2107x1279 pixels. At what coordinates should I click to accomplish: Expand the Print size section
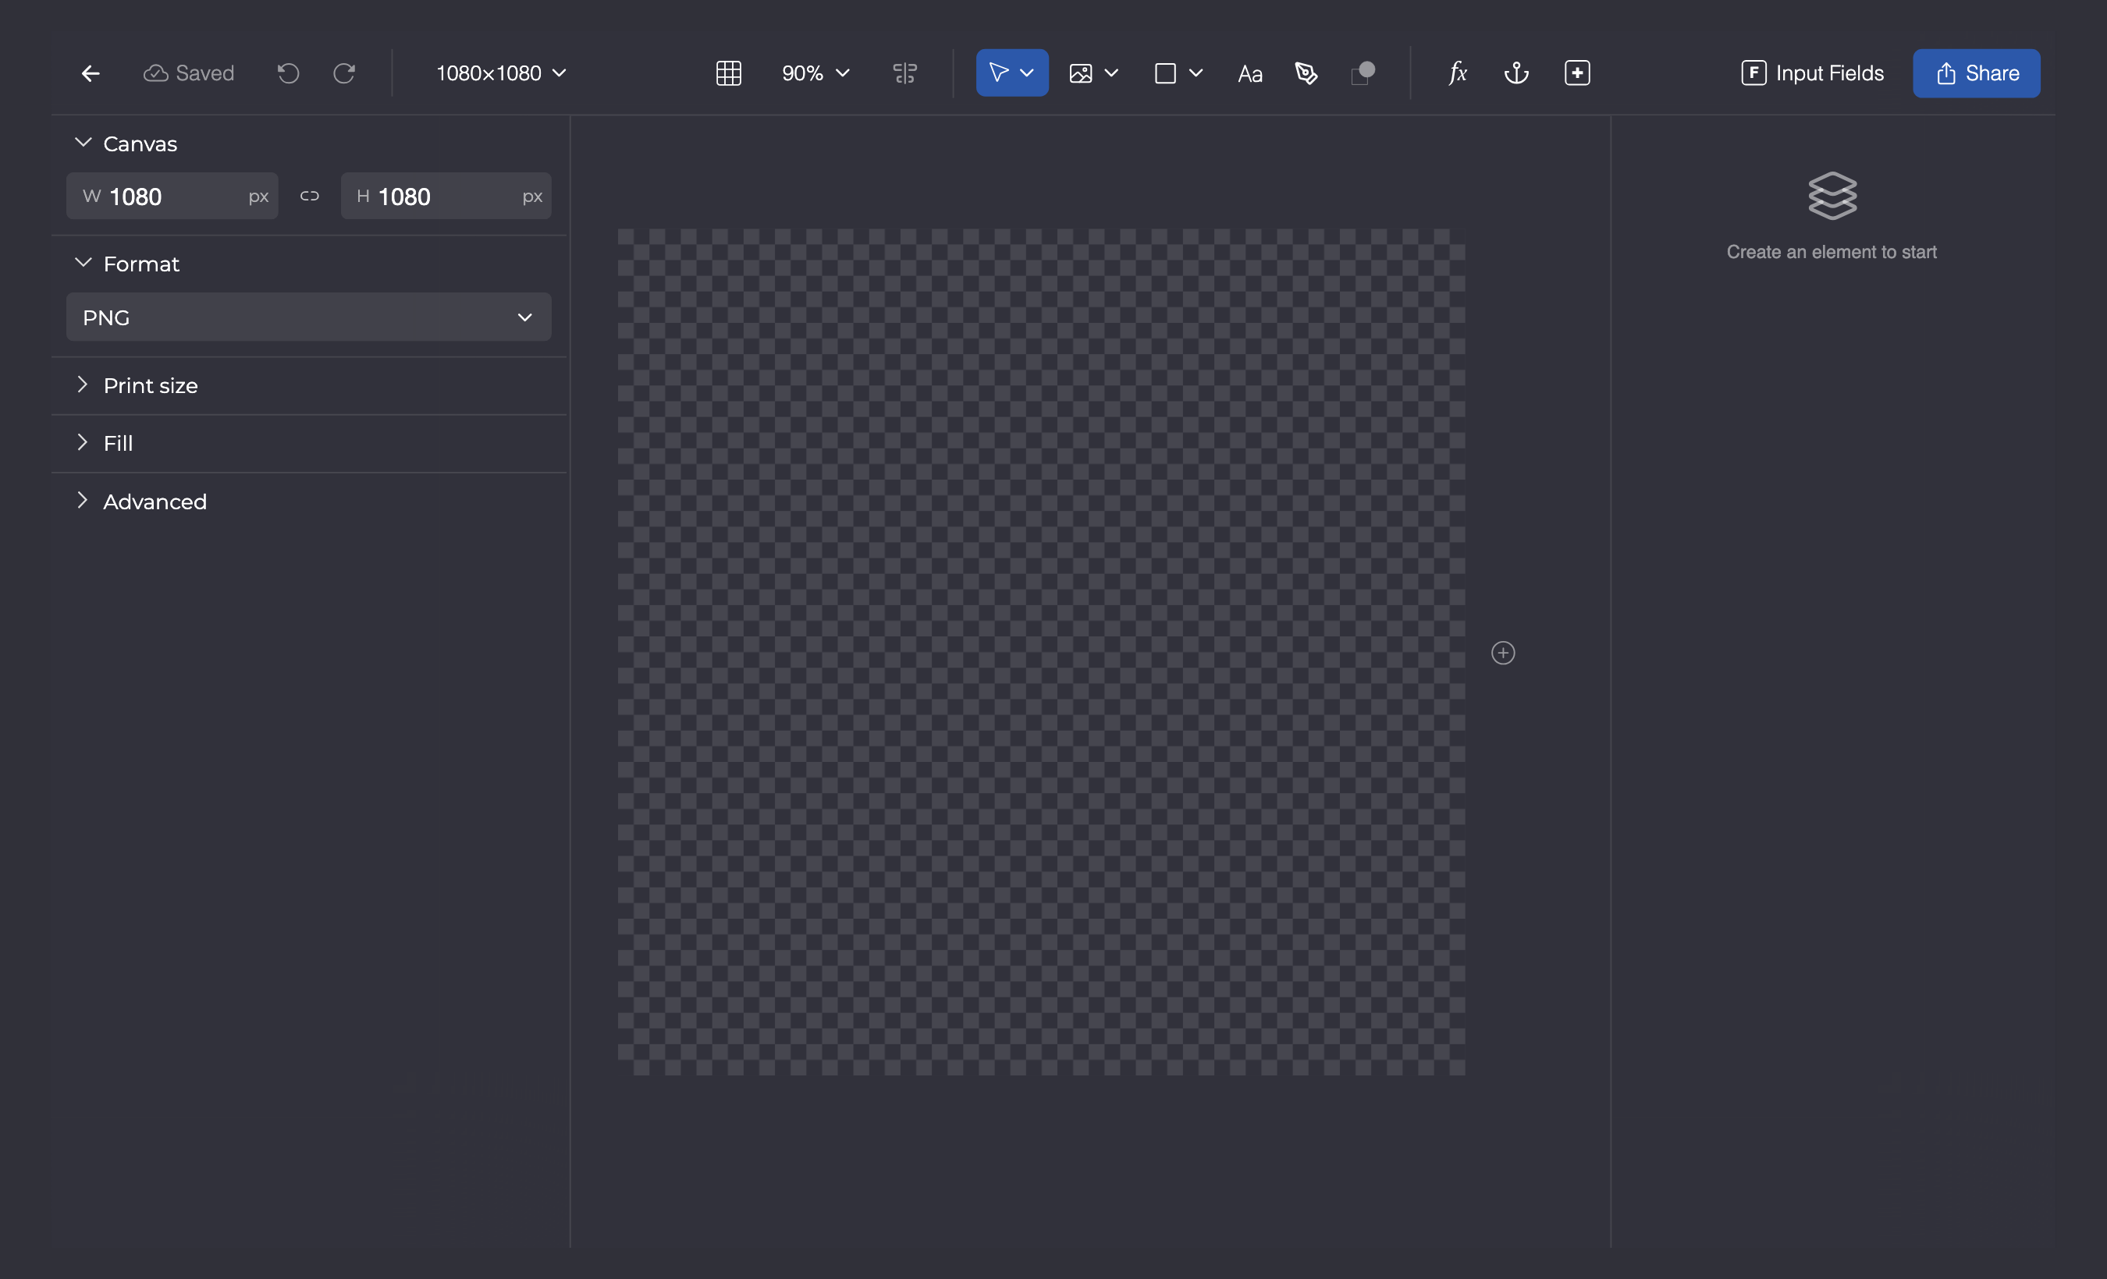point(83,385)
